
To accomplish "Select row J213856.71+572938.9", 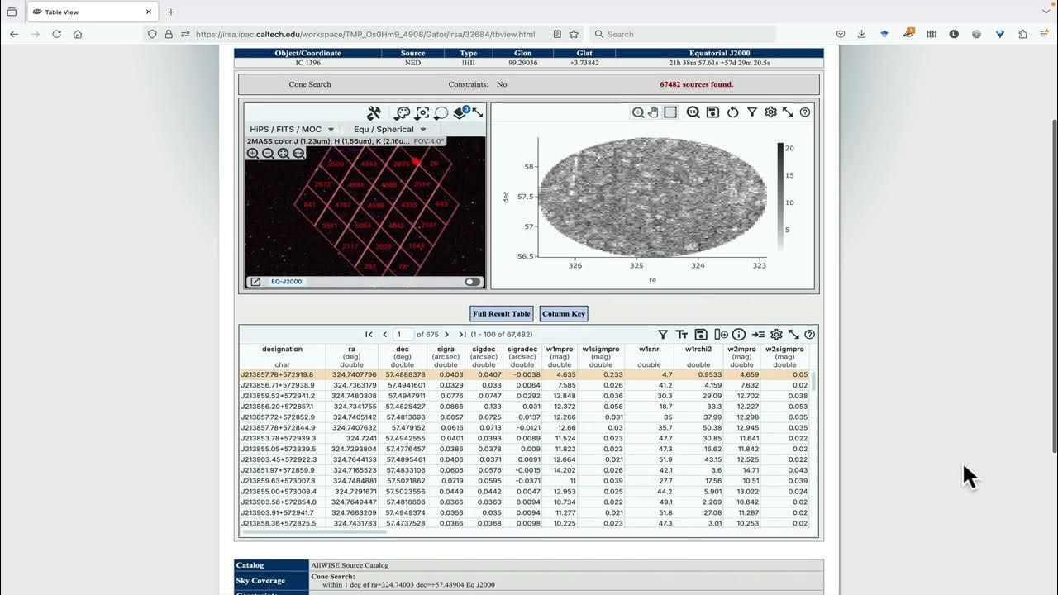I will [525, 385].
